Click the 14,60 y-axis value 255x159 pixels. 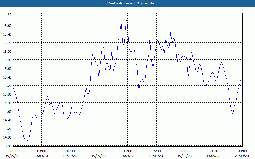pos(7,112)
